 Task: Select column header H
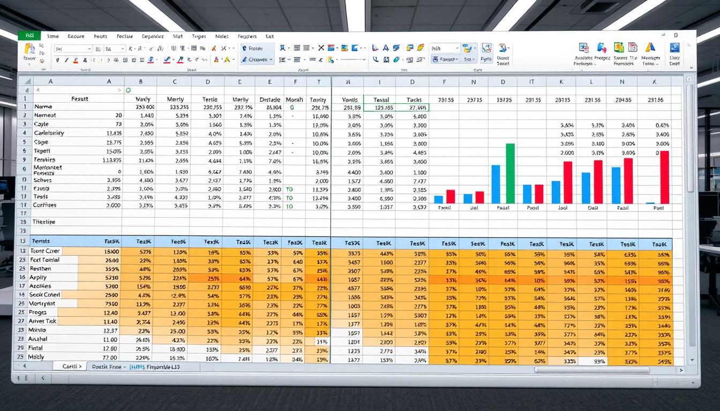pos(347,82)
